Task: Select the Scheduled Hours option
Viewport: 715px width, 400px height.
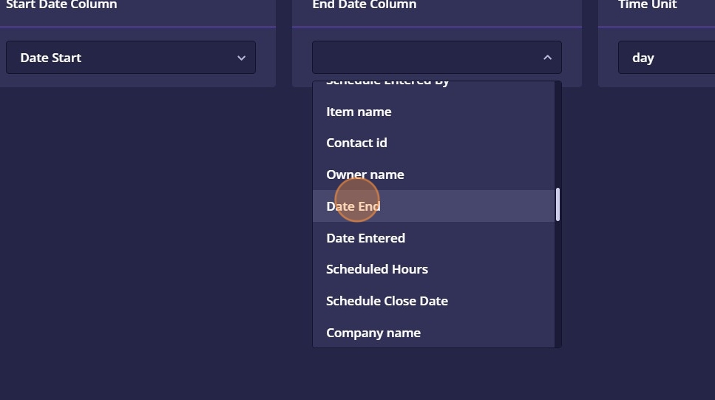Action: [x=377, y=269]
